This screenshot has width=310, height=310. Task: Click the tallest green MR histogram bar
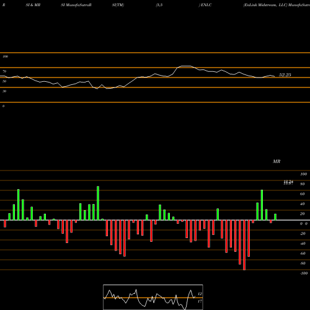[x=98, y=203]
